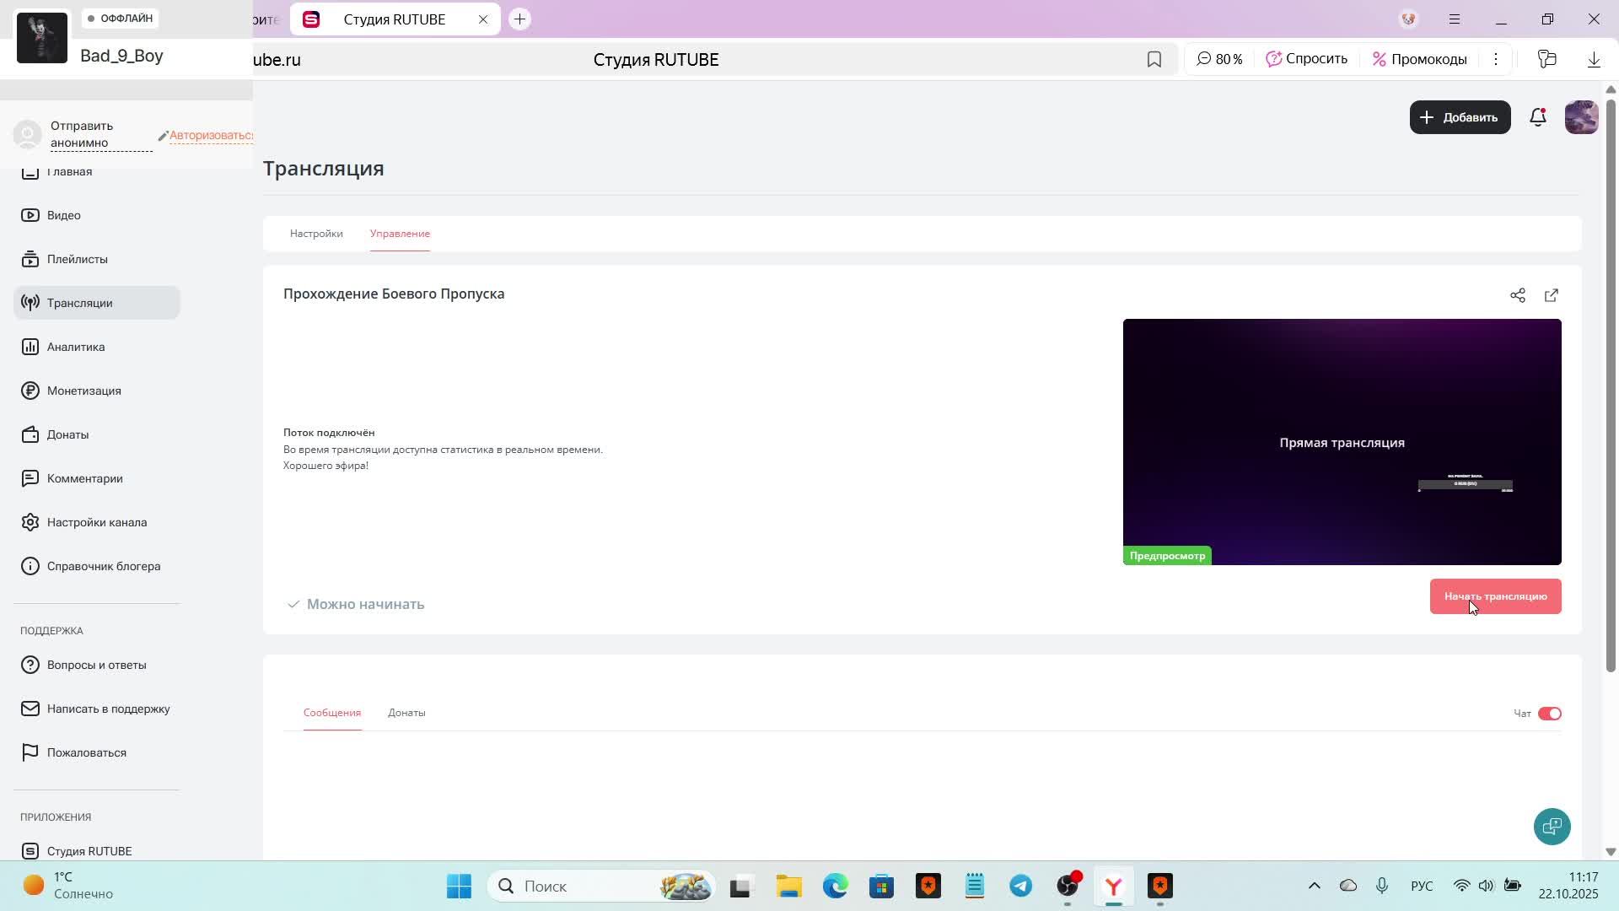The height and width of the screenshot is (911, 1619).
Task: Show hidden tray icons chevron
Action: [x=1314, y=886]
